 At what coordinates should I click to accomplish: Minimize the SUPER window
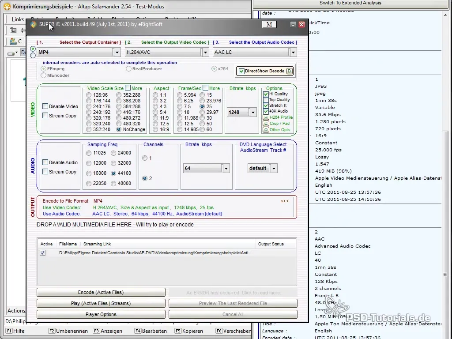click(293, 25)
